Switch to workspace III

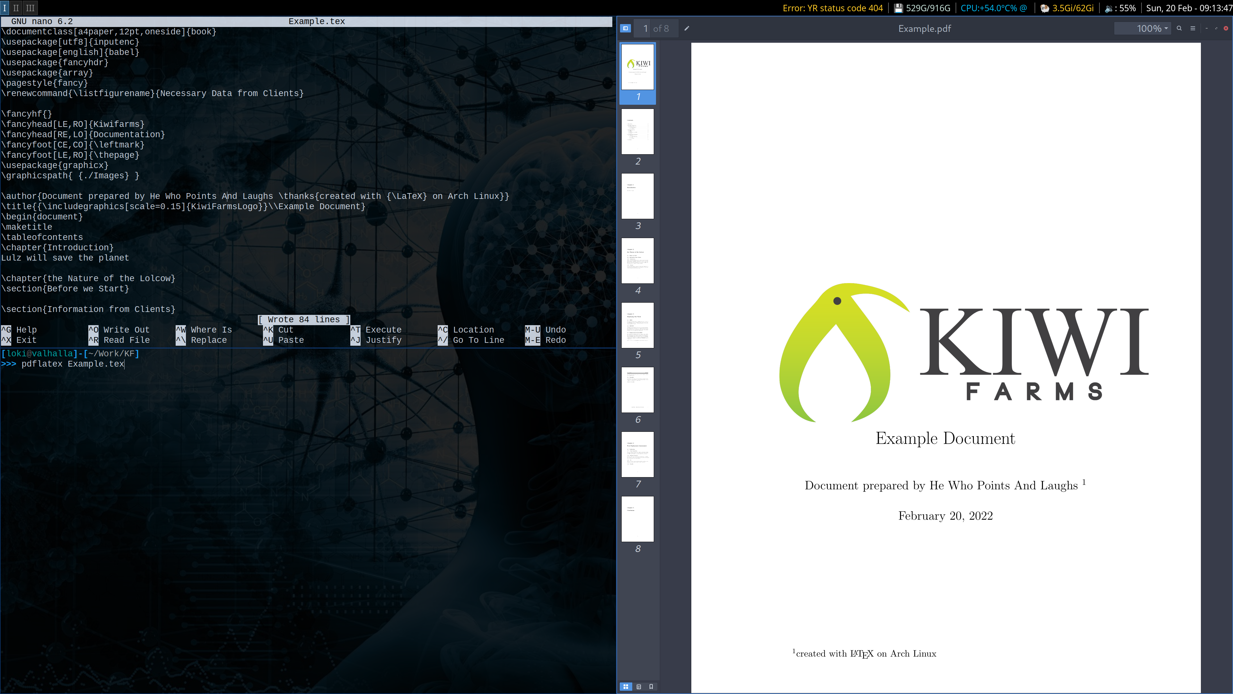[x=30, y=8]
